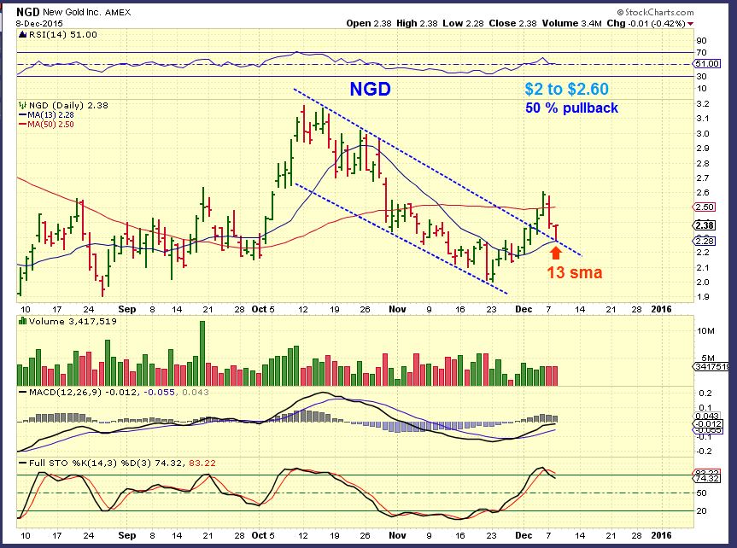Image resolution: width=737 pixels, height=548 pixels.
Task: Click the 0.043 MACD histogram axis flag
Action: click(x=707, y=416)
